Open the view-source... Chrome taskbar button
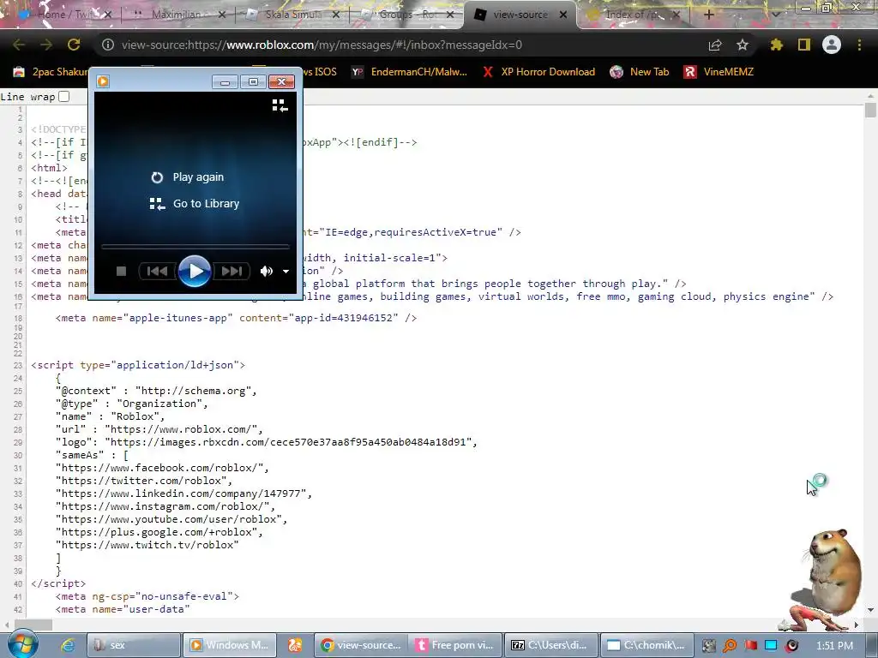 361,645
